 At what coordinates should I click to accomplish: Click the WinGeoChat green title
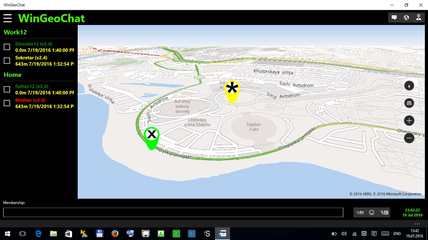tap(51, 18)
